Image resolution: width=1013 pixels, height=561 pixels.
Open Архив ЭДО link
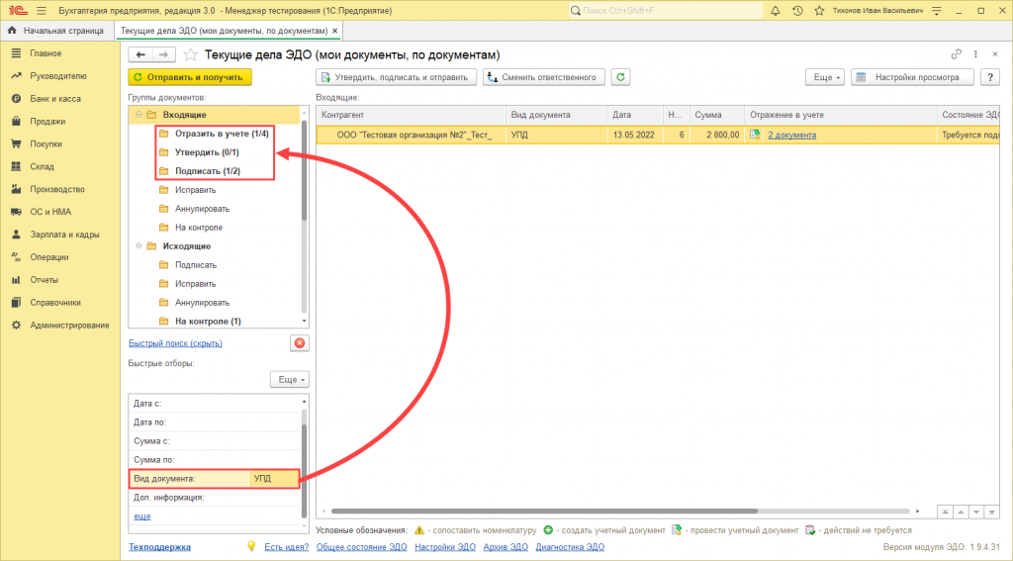(506, 547)
